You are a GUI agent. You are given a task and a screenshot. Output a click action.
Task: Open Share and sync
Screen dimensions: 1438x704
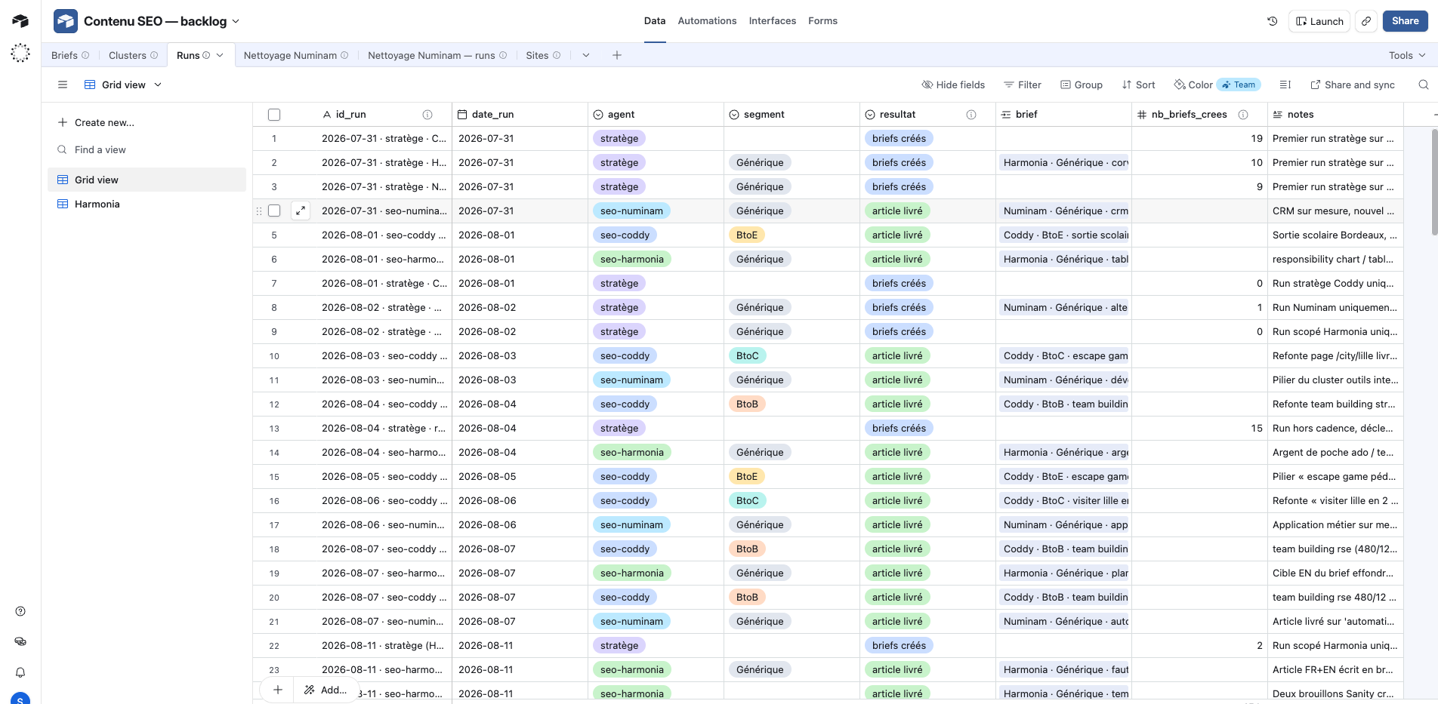[x=1353, y=85]
